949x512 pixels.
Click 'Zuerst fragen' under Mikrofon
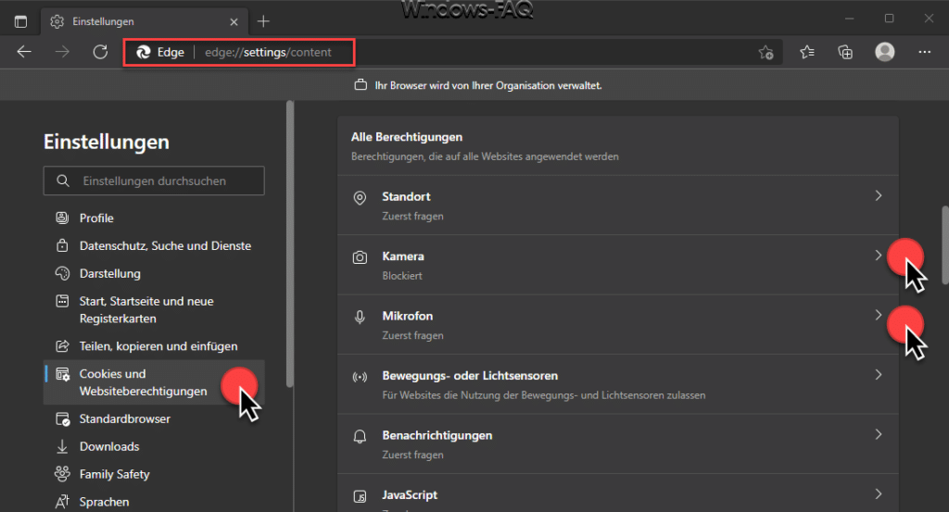(412, 335)
